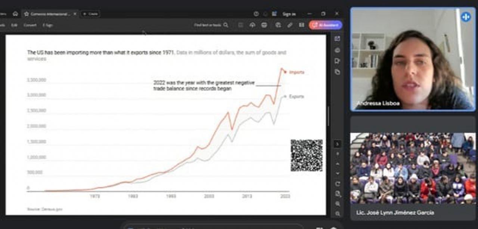The image size is (478, 229).
Task: Open the E-Sign menu
Action: pos(47,25)
